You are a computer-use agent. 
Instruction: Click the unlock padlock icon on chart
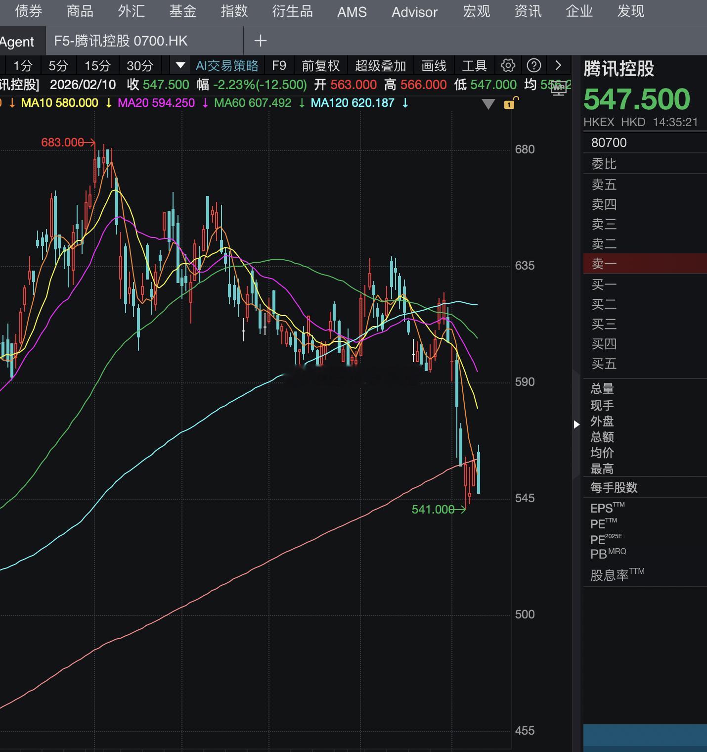click(x=510, y=103)
